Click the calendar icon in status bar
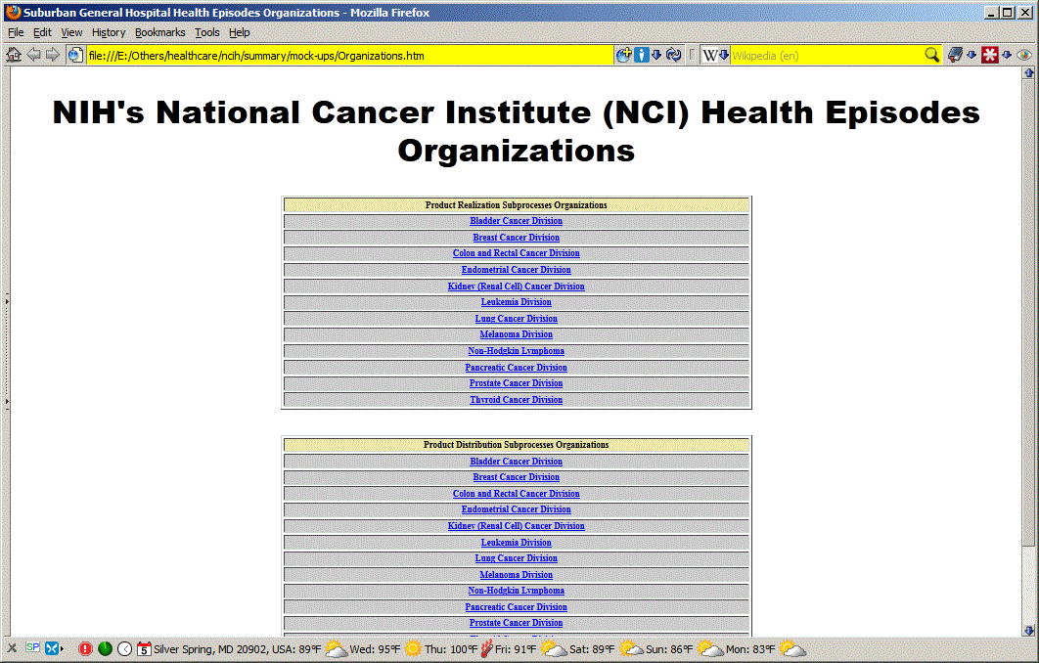 144,649
